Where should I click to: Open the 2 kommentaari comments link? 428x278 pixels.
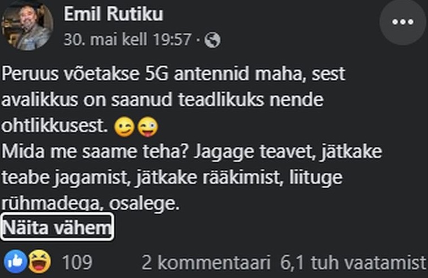[x=206, y=262]
